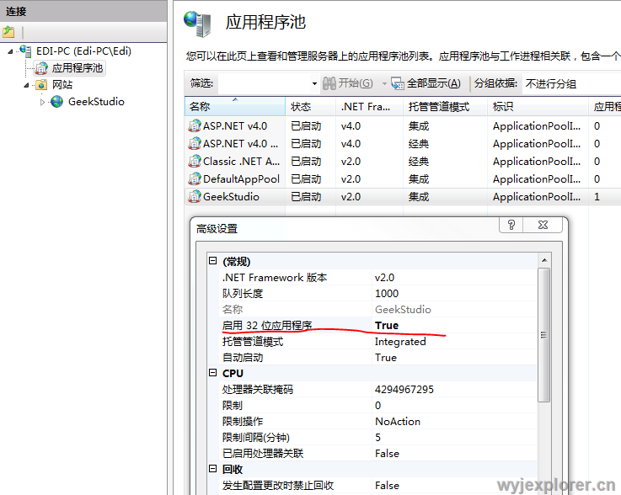Collapse the 回收 property section
The height and width of the screenshot is (495, 621).
[x=213, y=470]
